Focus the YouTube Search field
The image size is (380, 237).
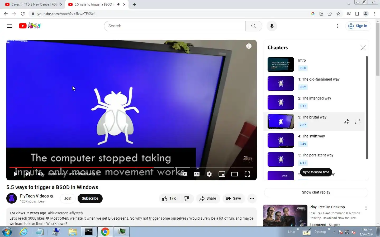(x=175, y=26)
